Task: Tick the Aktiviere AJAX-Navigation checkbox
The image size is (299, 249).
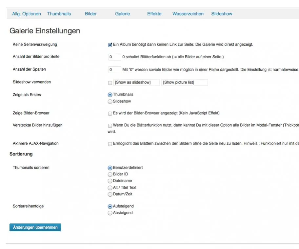Action: 110,144
